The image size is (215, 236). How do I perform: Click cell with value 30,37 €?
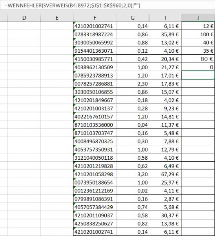165,215
